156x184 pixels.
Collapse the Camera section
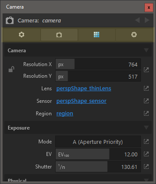[x=146, y=50]
